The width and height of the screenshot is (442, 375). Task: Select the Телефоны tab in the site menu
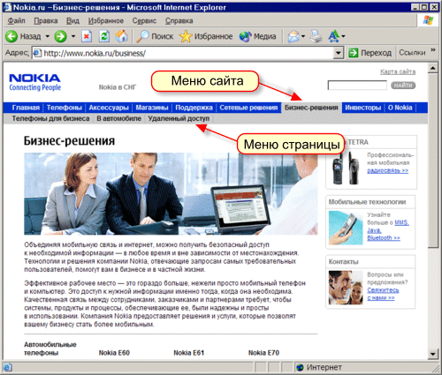(x=64, y=108)
